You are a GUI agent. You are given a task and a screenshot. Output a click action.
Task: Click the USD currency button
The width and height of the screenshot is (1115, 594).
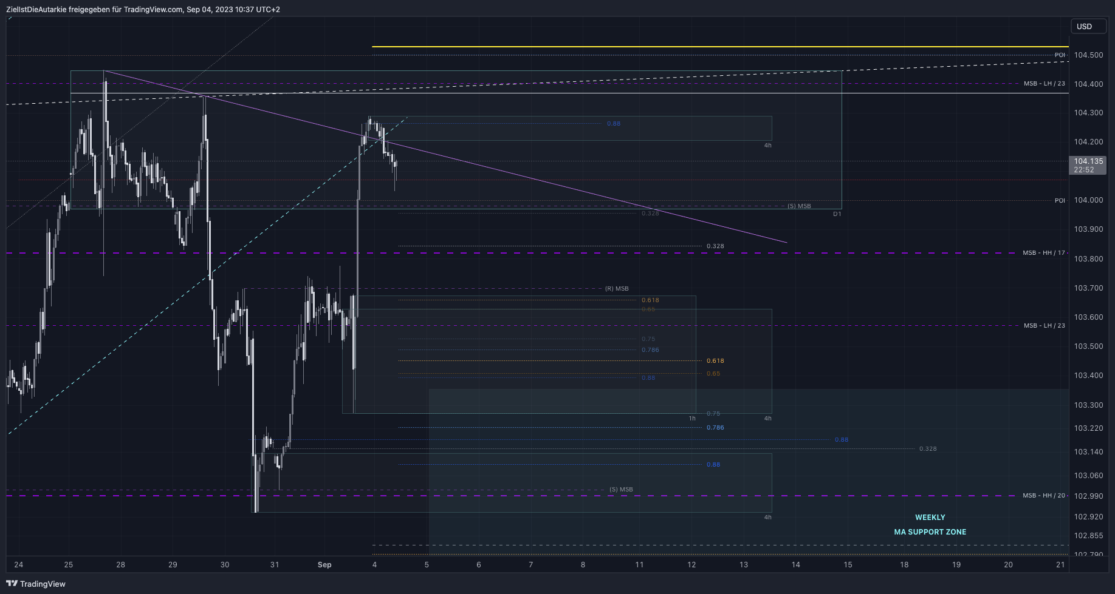[x=1088, y=26]
